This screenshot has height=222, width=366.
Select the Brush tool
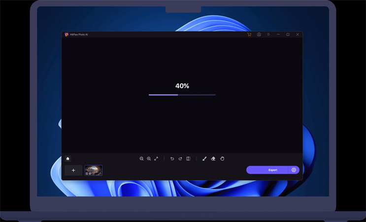204,159
